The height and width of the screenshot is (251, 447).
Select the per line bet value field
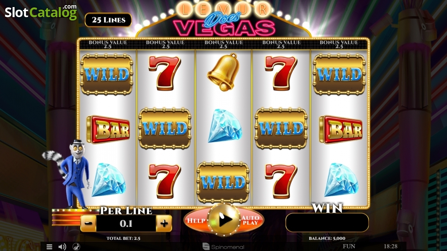[126, 223]
